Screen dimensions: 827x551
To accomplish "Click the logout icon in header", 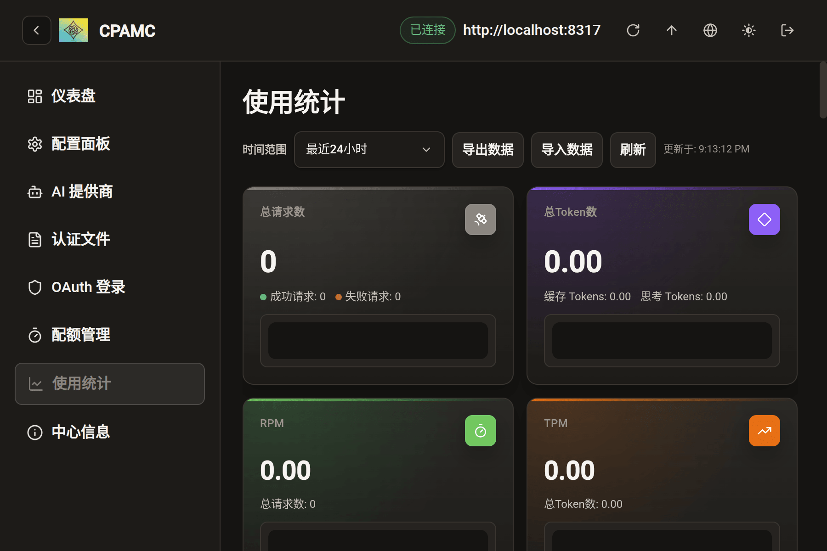I will pos(787,30).
